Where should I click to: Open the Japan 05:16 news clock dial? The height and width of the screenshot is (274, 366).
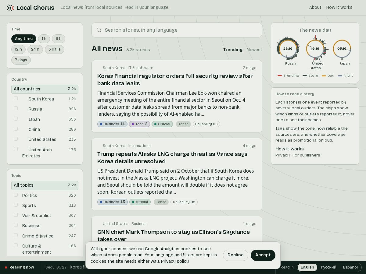(342, 49)
